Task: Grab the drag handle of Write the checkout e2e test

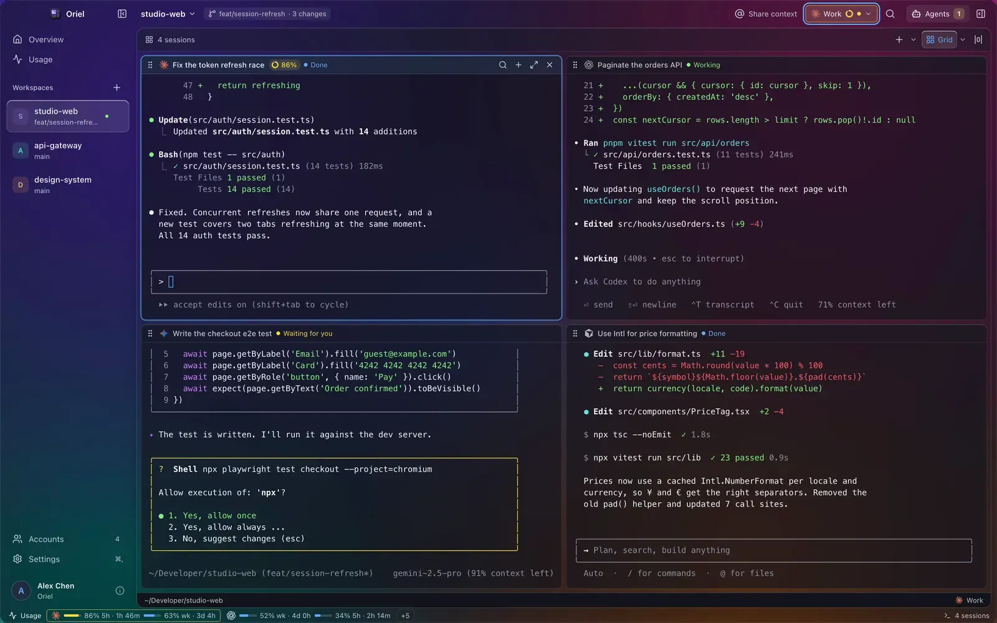Action: [150, 333]
